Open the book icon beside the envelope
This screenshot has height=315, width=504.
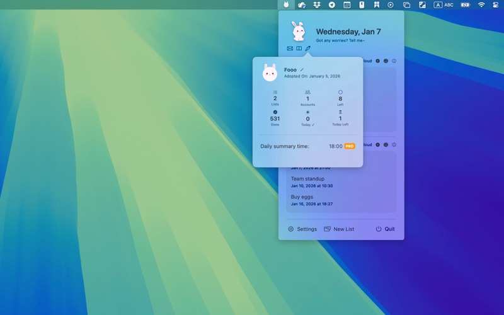click(299, 49)
